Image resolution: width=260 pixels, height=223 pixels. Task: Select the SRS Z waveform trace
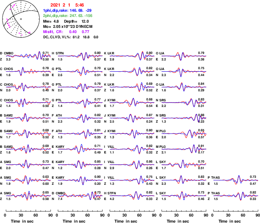coord(184,118)
